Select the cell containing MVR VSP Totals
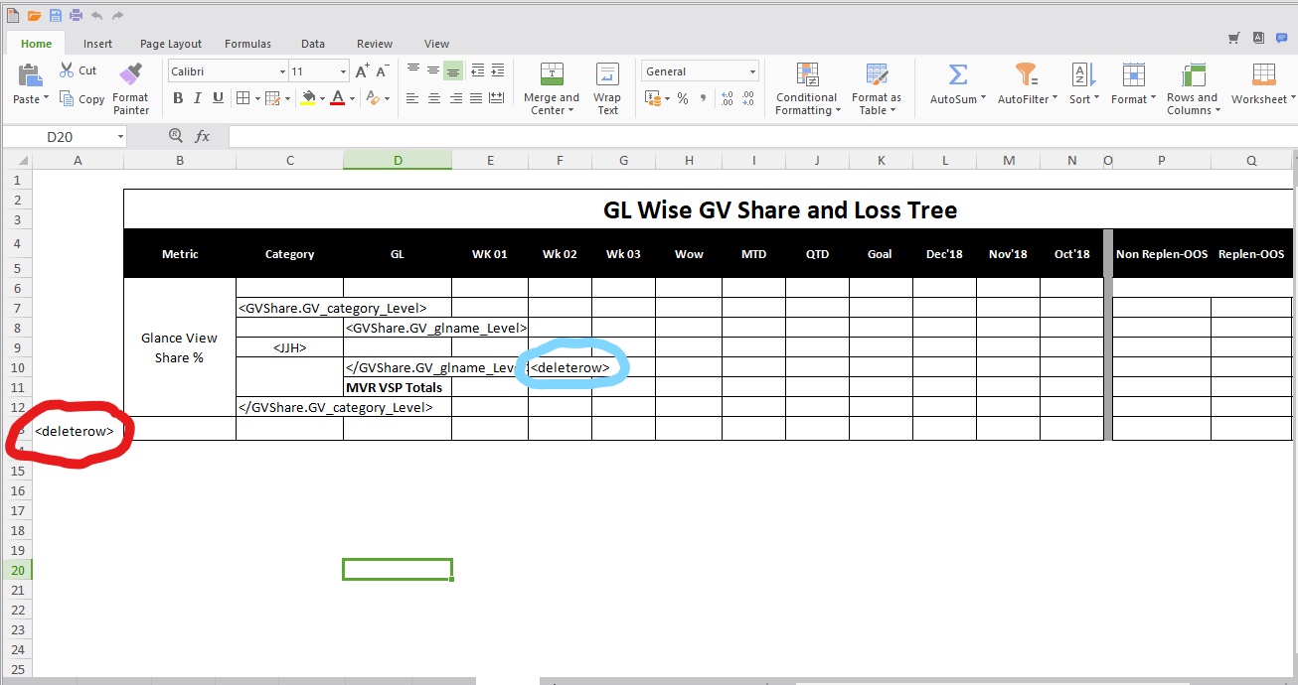The width and height of the screenshot is (1298, 685). [398, 387]
